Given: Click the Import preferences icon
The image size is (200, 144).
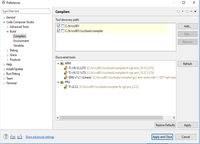Looking at the screenshot, I should pyautogui.click(x=13, y=137).
